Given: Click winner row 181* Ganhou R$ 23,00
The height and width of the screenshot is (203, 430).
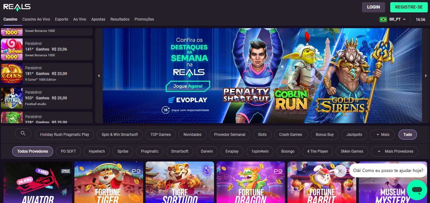Looking at the screenshot, I should pos(47,74).
